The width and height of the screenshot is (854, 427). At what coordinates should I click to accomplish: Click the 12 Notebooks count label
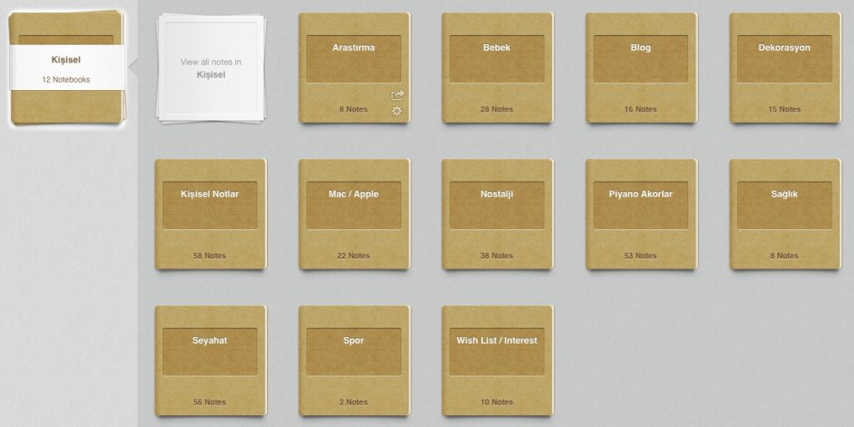click(x=66, y=80)
